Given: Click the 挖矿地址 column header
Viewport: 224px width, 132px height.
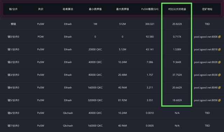Looking at the screenshot, I should pos(207,9).
